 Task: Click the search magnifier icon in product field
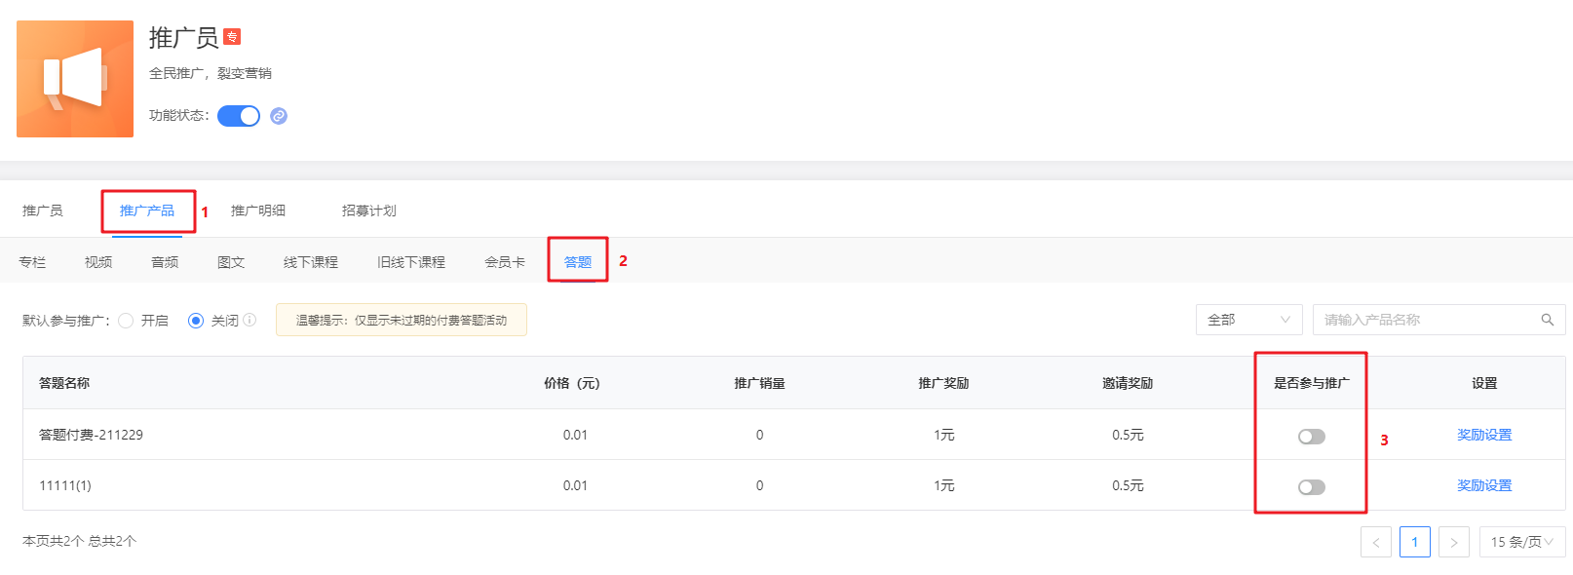[x=1547, y=320]
